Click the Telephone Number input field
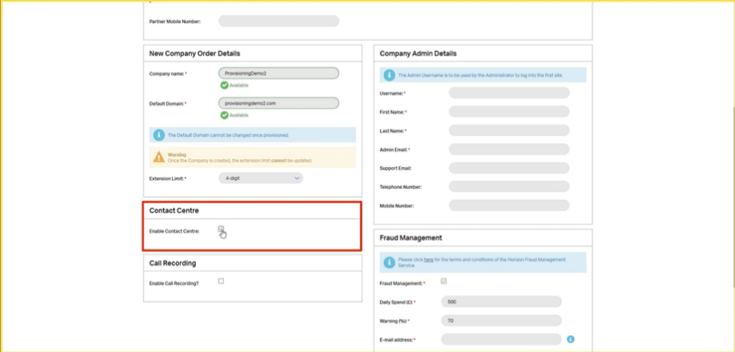This screenshot has width=735, height=352. (509, 186)
